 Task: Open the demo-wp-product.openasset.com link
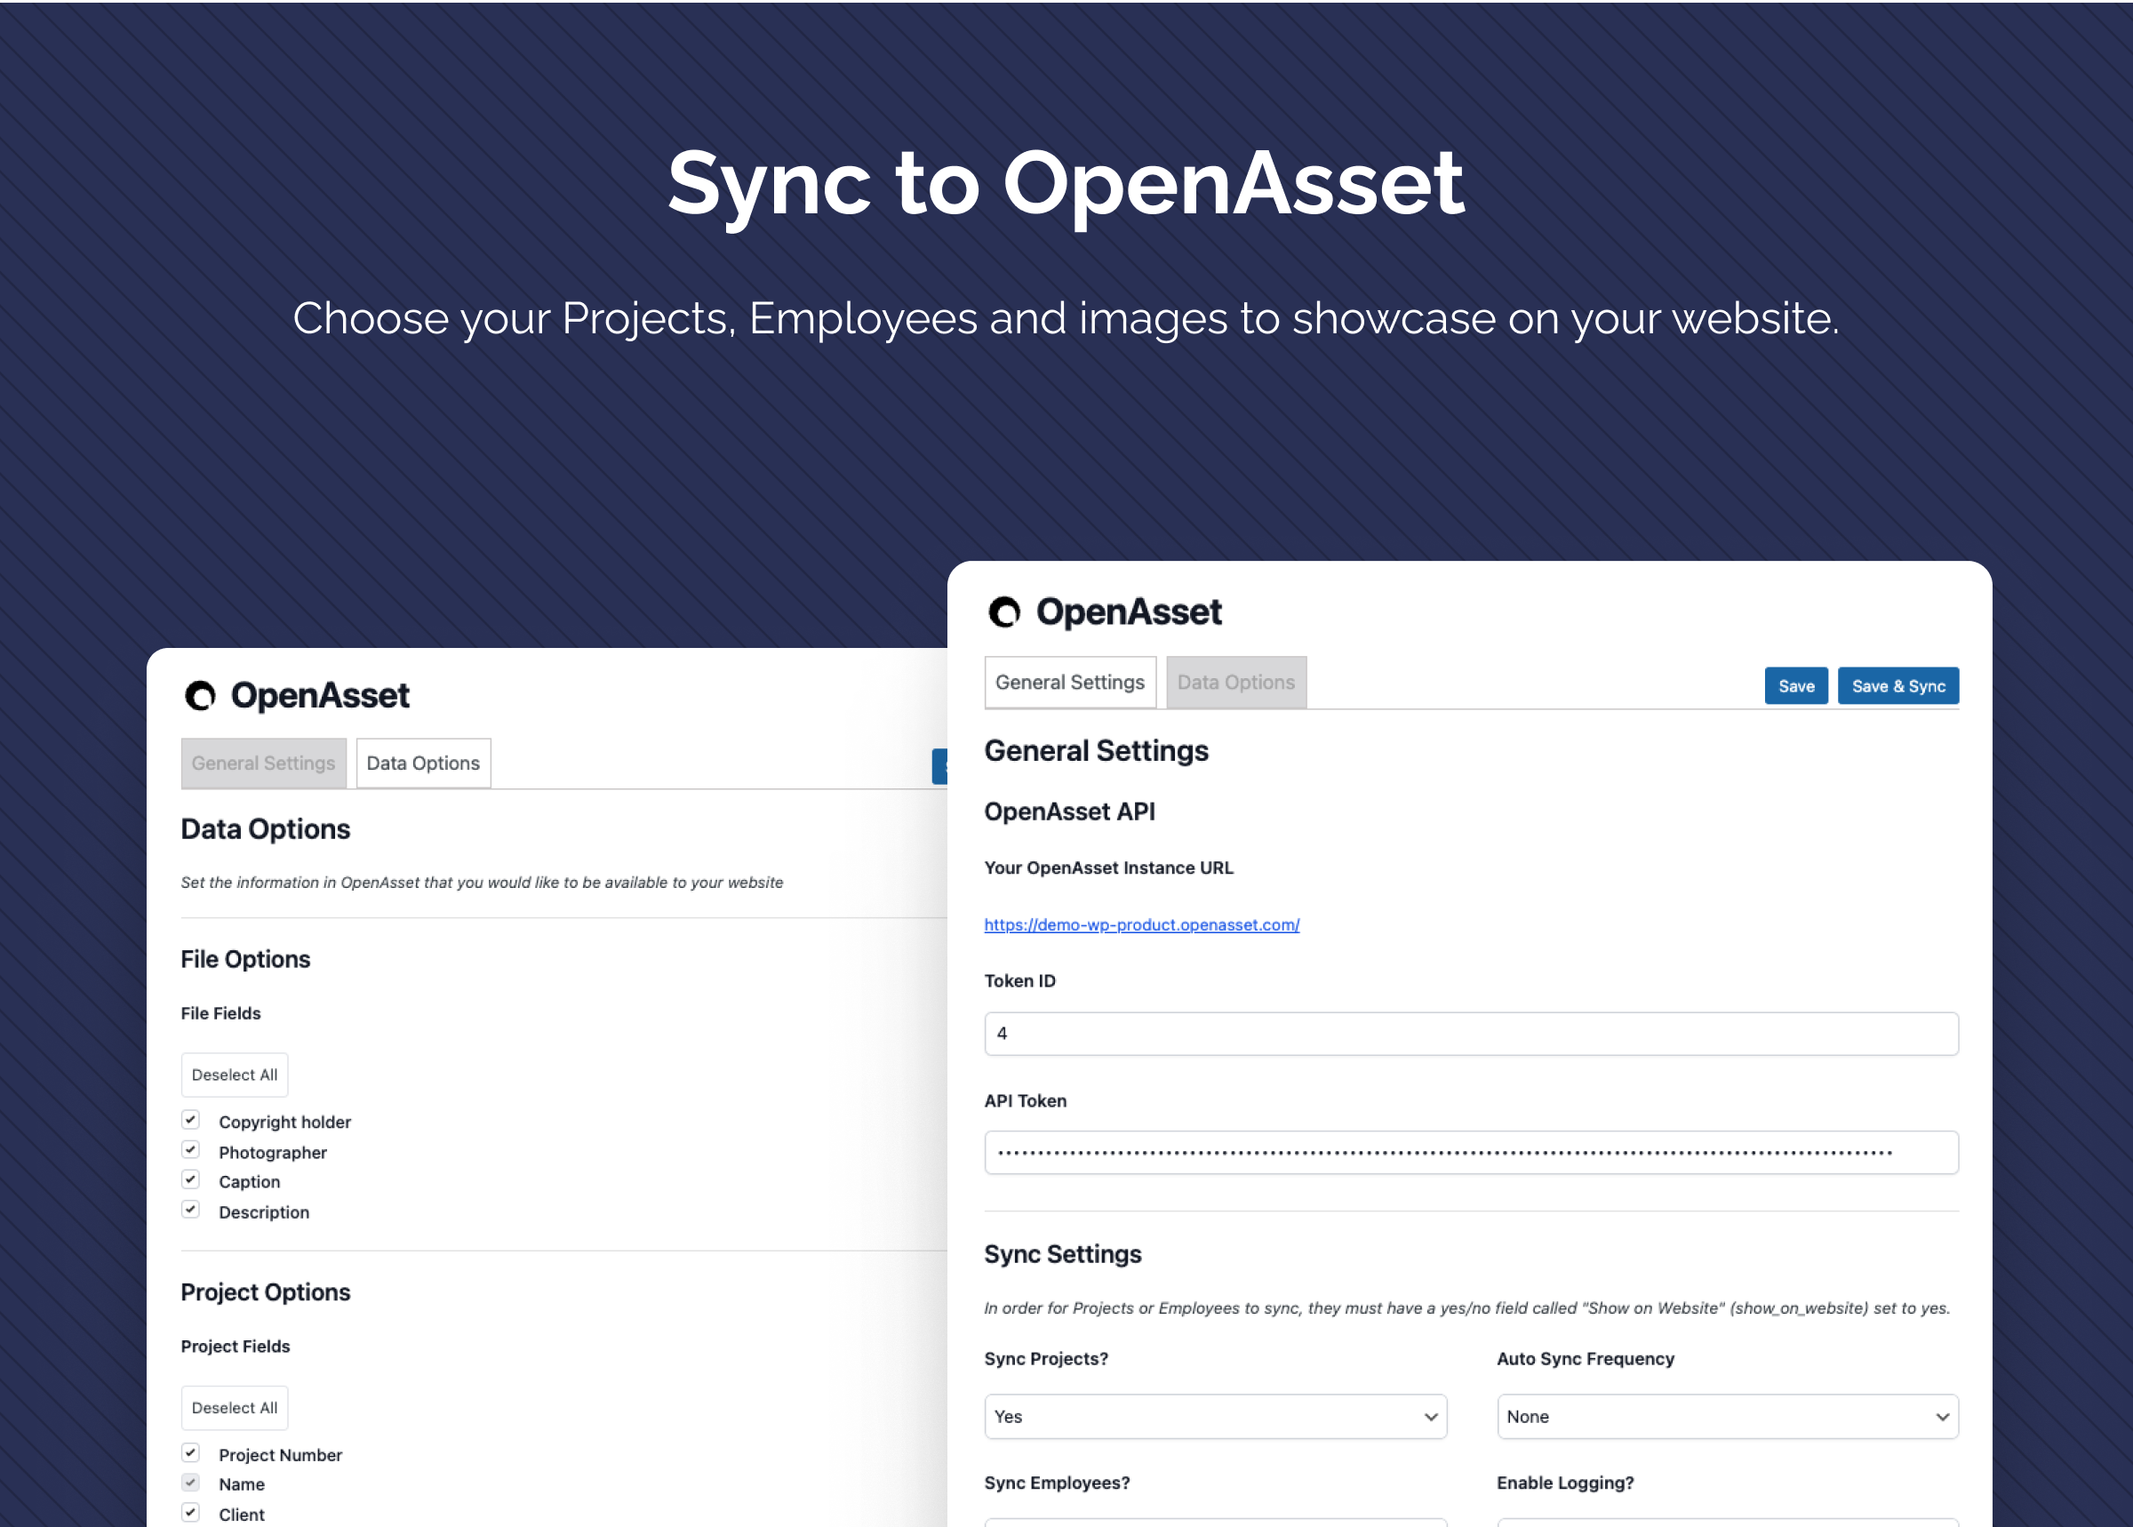[x=1142, y=925]
